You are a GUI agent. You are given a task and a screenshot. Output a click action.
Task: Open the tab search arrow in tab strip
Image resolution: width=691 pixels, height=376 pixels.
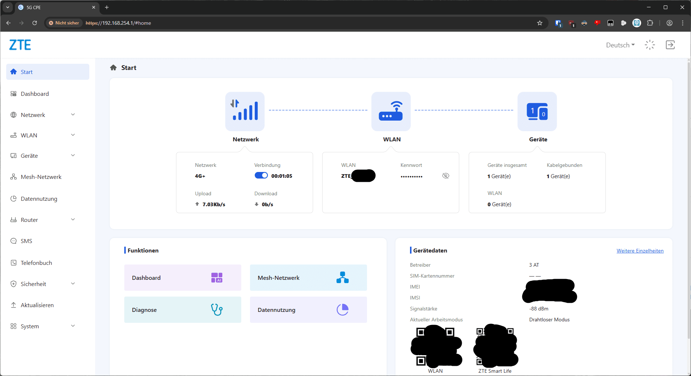pos(8,7)
